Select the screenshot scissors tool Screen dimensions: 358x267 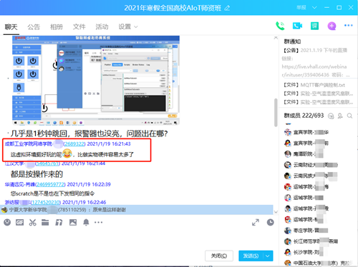32,223
